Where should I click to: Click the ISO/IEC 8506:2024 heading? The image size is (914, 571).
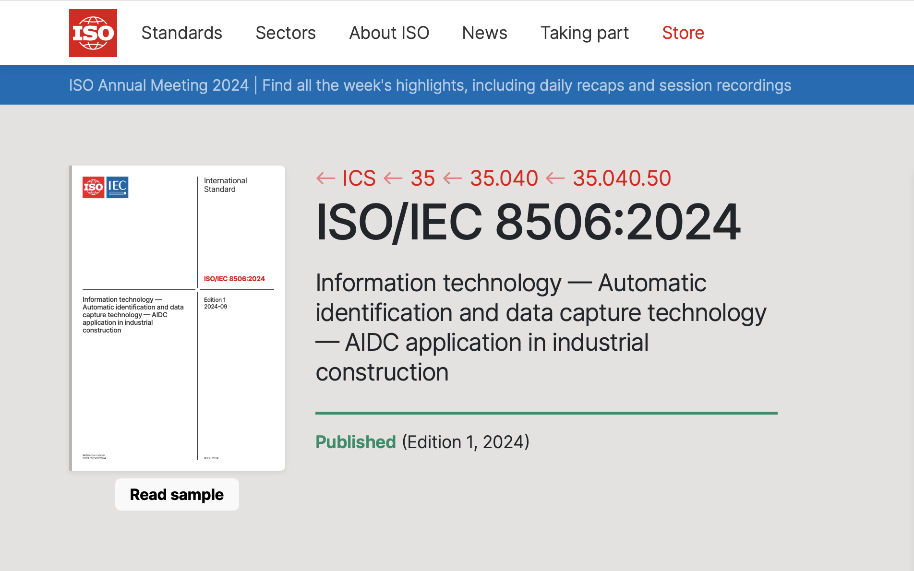(528, 222)
